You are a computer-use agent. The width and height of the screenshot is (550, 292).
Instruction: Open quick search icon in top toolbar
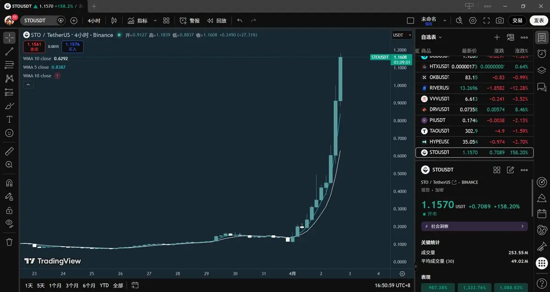click(459, 21)
